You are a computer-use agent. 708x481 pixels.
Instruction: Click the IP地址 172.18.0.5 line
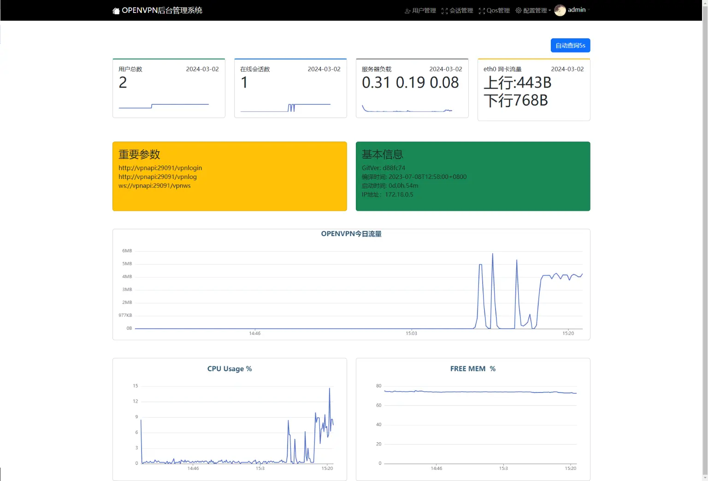[388, 194]
